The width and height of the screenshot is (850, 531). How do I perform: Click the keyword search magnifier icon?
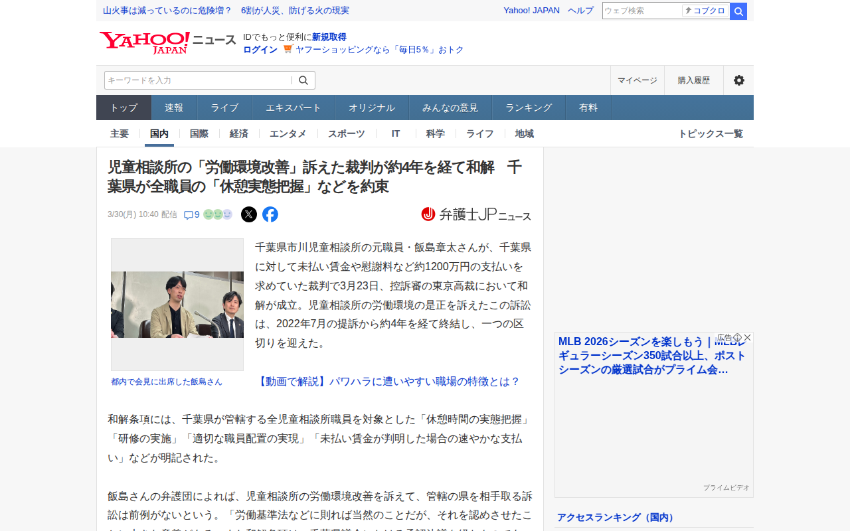click(303, 80)
